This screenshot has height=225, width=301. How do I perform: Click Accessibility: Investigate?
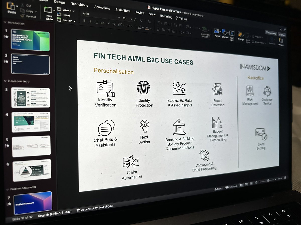[x=95, y=208]
